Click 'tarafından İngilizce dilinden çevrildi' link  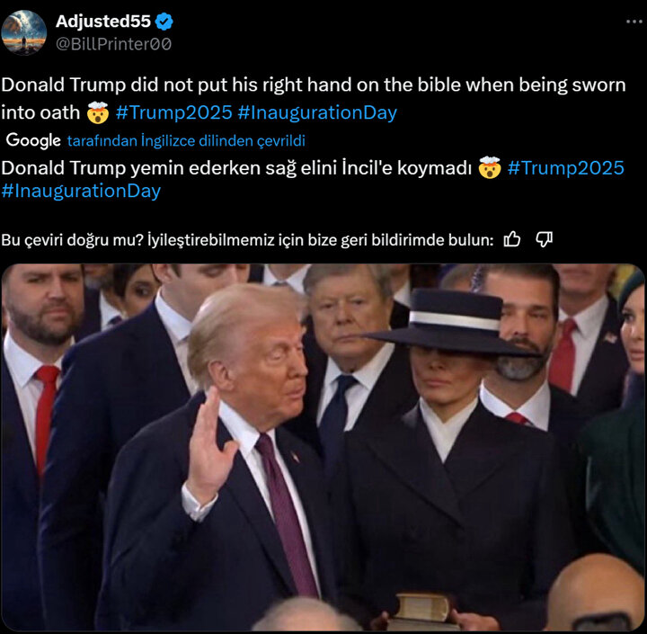point(186,141)
